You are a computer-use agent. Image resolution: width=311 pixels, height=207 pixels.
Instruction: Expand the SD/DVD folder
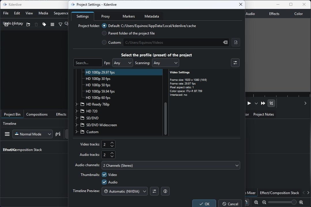click(76, 118)
